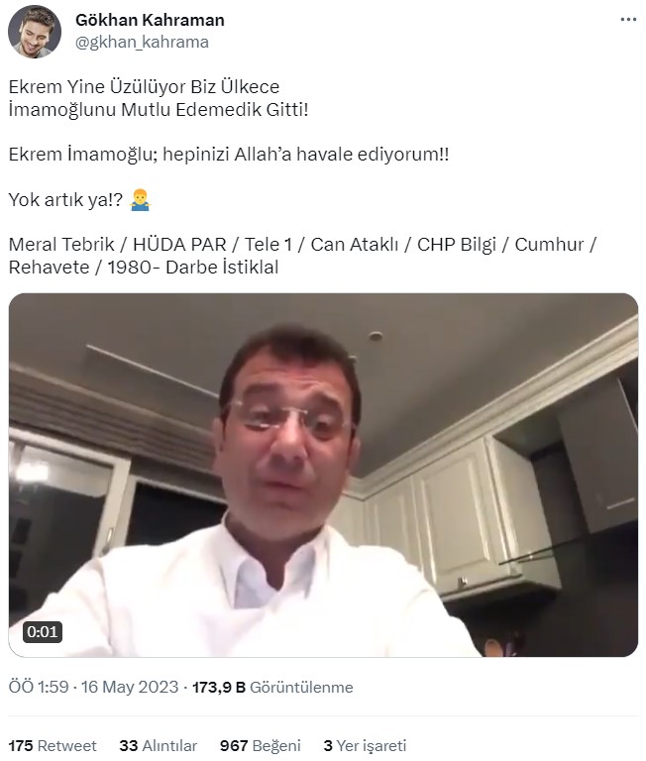View the 33 Alıntılar quotes list
The height and width of the screenshot is (761, 646).
point(159,745)
